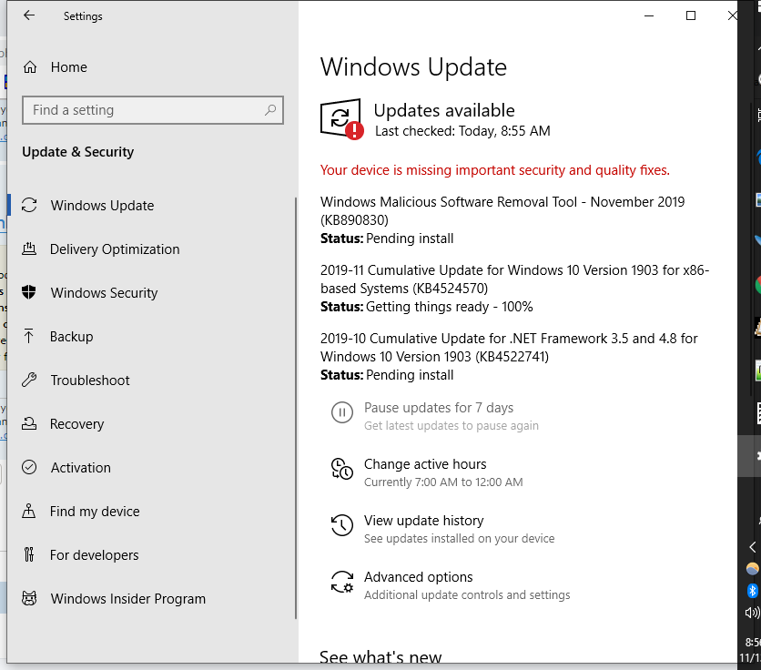
Task: Select Windows Update in sidebar
Action: [x=102, y=206]
